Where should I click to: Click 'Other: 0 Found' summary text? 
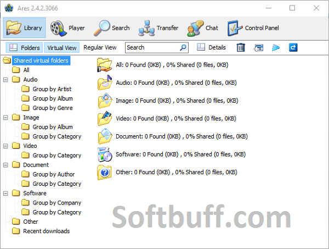coord(177,172)
